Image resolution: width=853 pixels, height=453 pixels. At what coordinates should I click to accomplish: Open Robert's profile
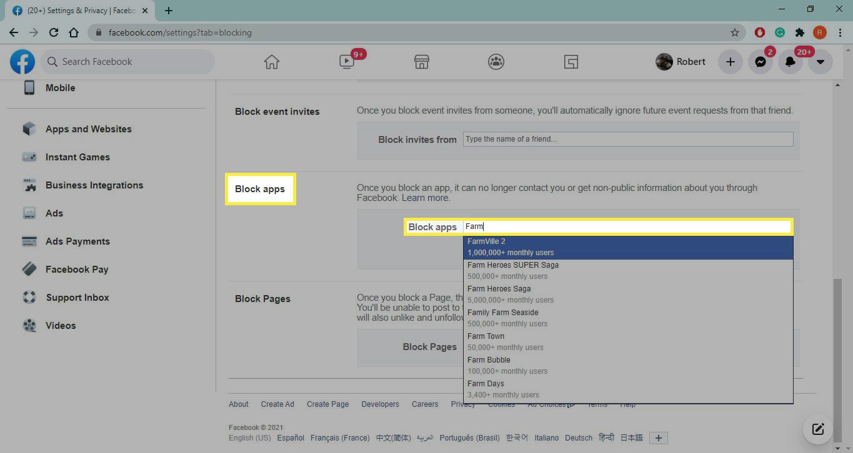(x=681, y=62)
